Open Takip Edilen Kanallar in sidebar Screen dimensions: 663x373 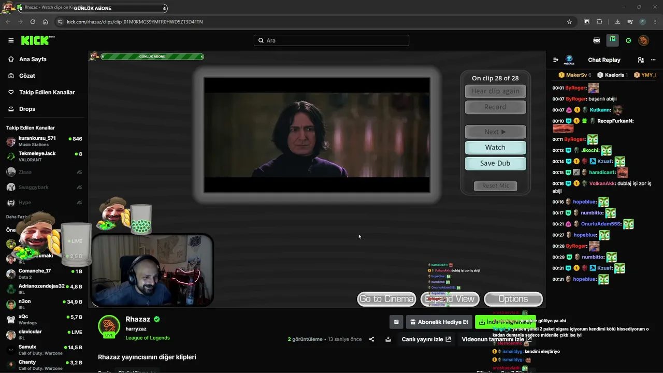click(x=47, y=92)
